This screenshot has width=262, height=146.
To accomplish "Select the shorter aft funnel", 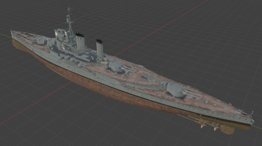I will (100, 50).
